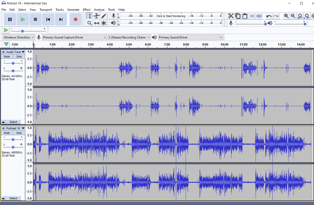Click the Zoom In magnifier

tap(286, 16)
